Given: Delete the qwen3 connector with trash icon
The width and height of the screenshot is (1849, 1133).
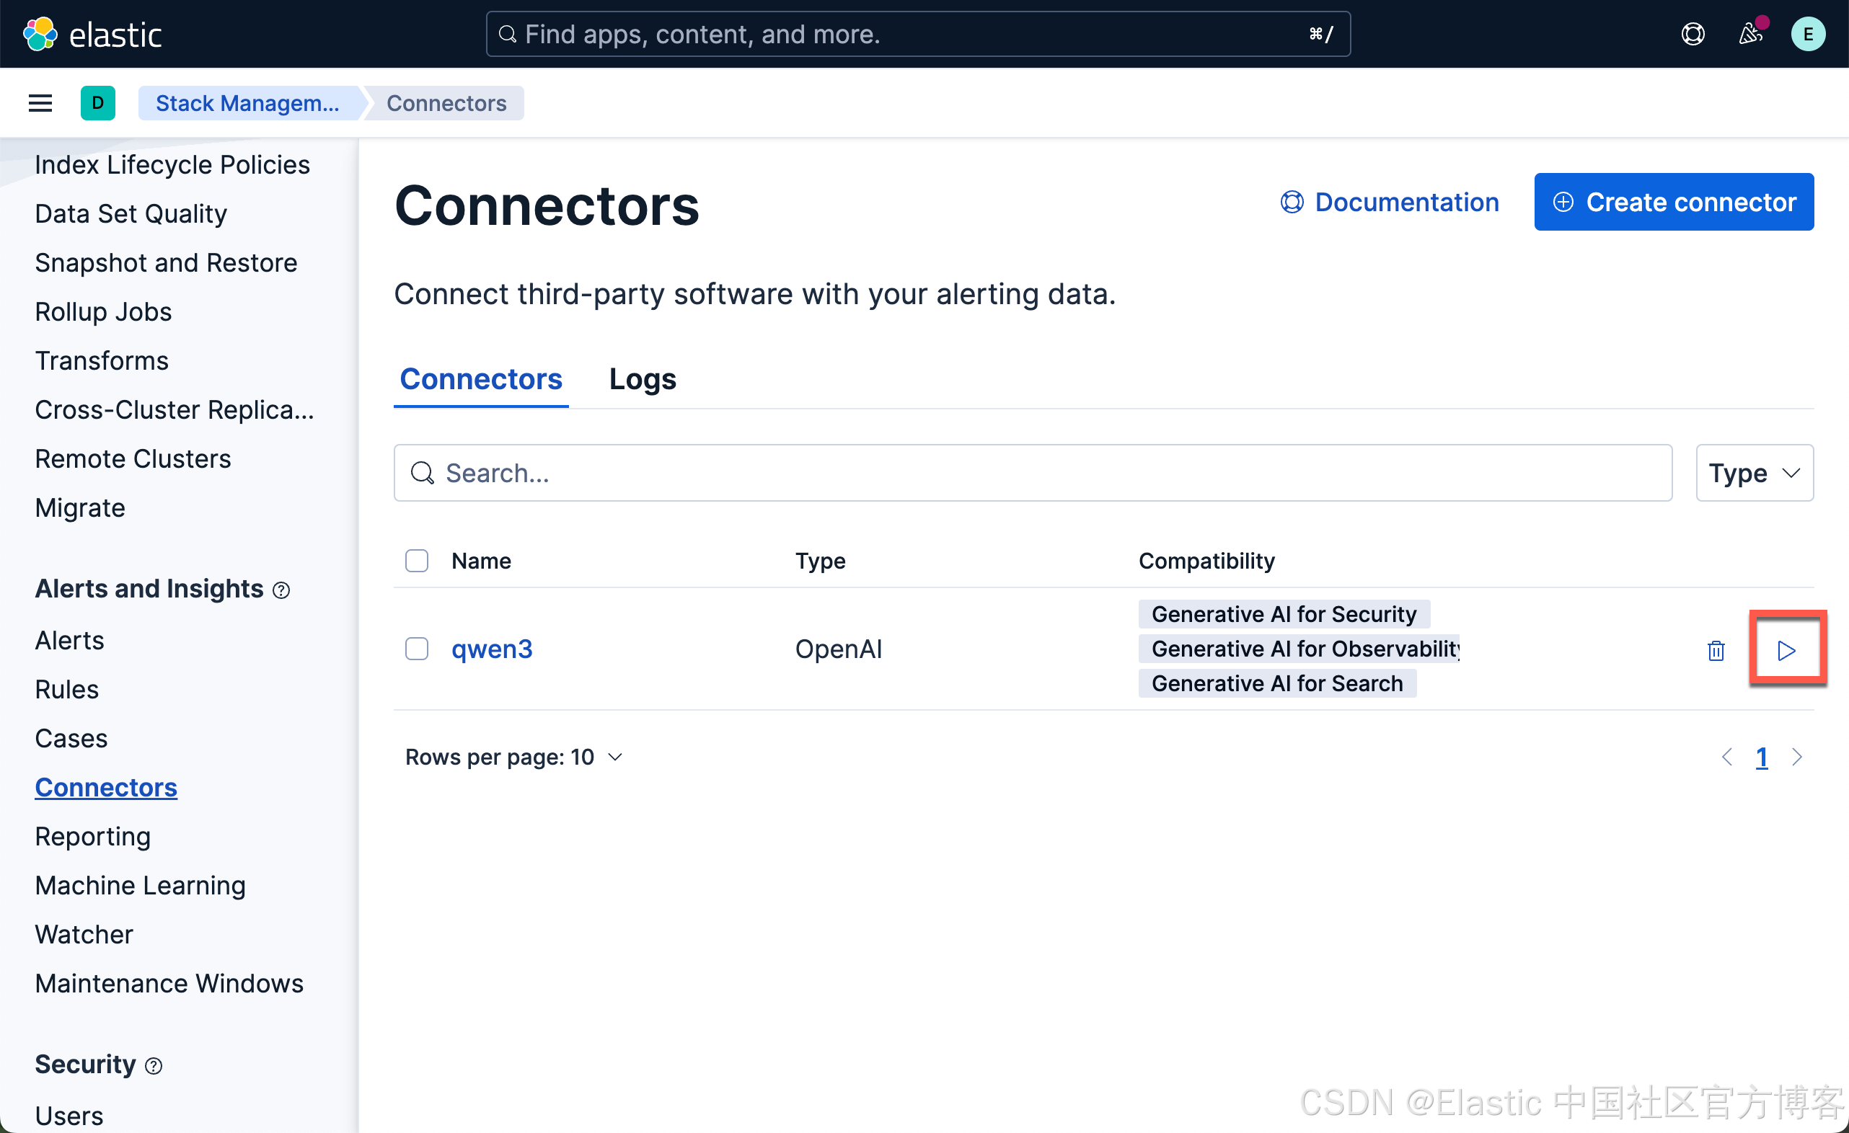Looking at the screenshot, I should [x=1716, y=650].
